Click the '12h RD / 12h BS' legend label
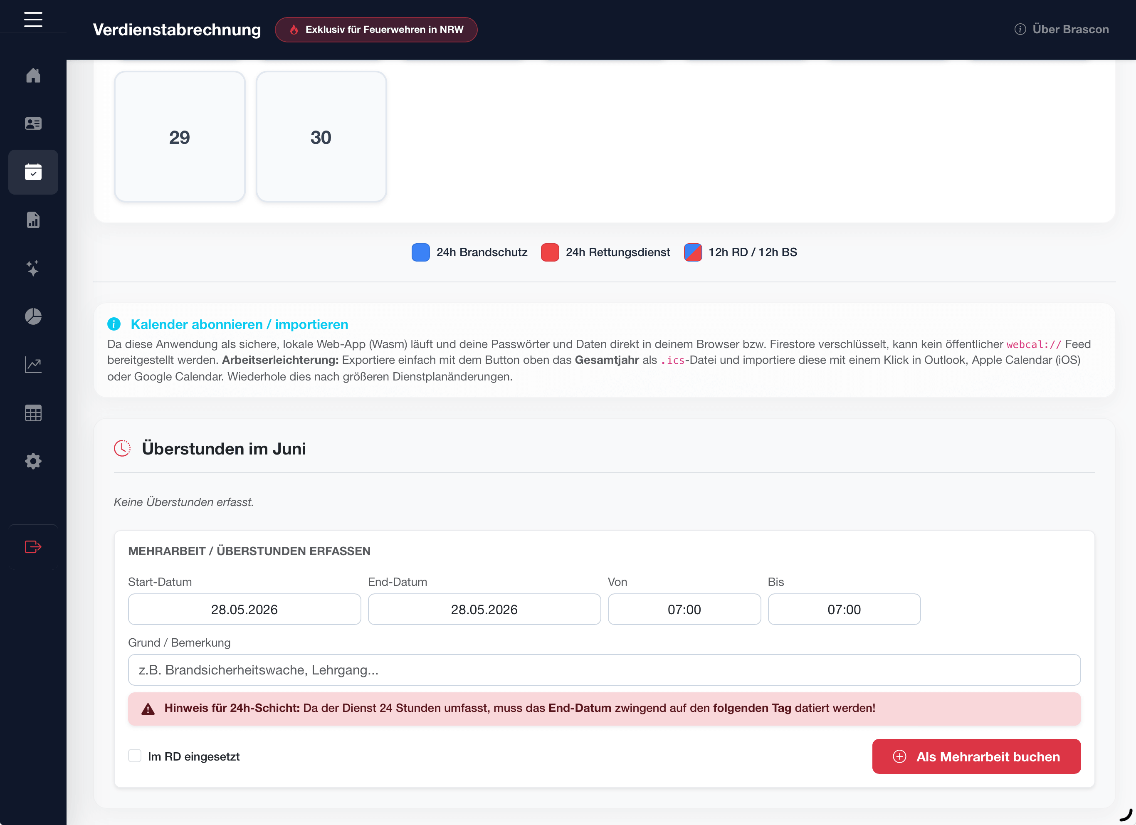Screen dimensions: 1136x825 coord(752,252)
